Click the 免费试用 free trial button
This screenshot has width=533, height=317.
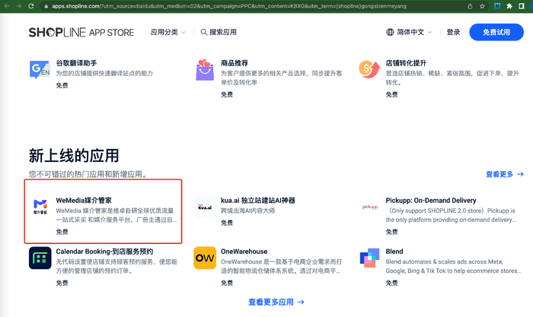496,32
